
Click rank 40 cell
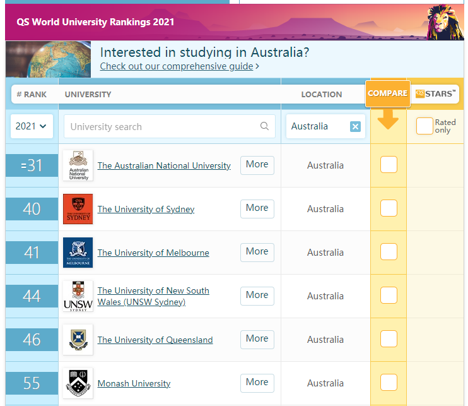point(32,209)
